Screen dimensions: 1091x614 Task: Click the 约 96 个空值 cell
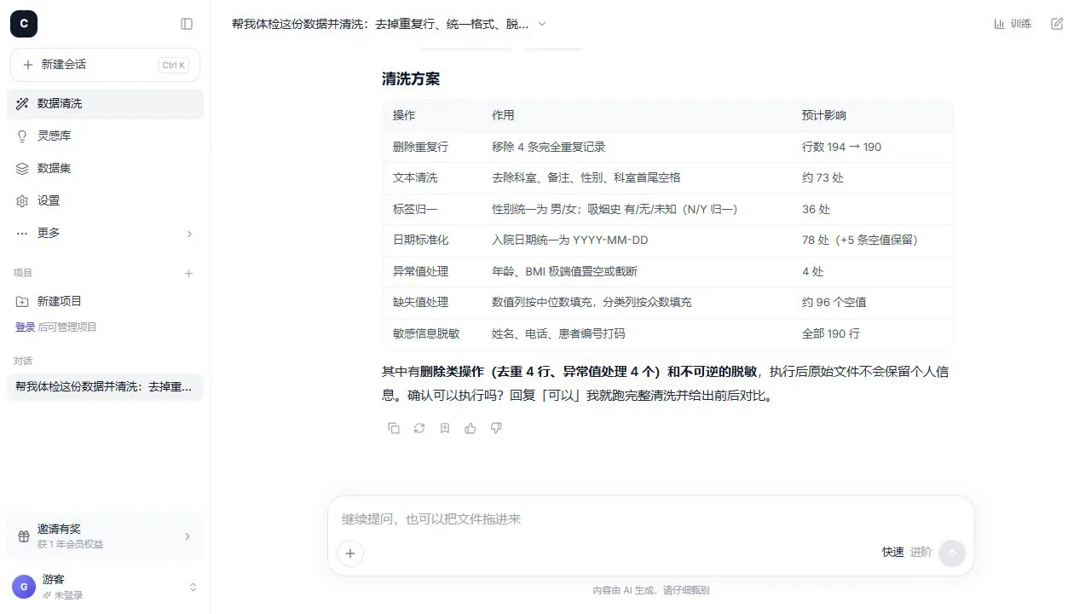872,303
